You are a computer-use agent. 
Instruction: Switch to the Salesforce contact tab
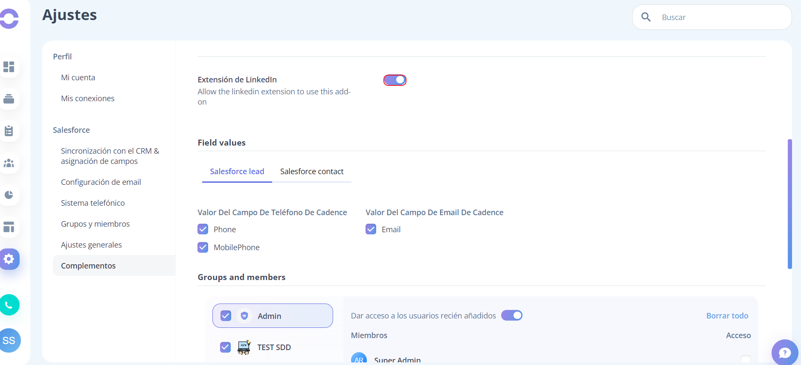pos(312,172)
